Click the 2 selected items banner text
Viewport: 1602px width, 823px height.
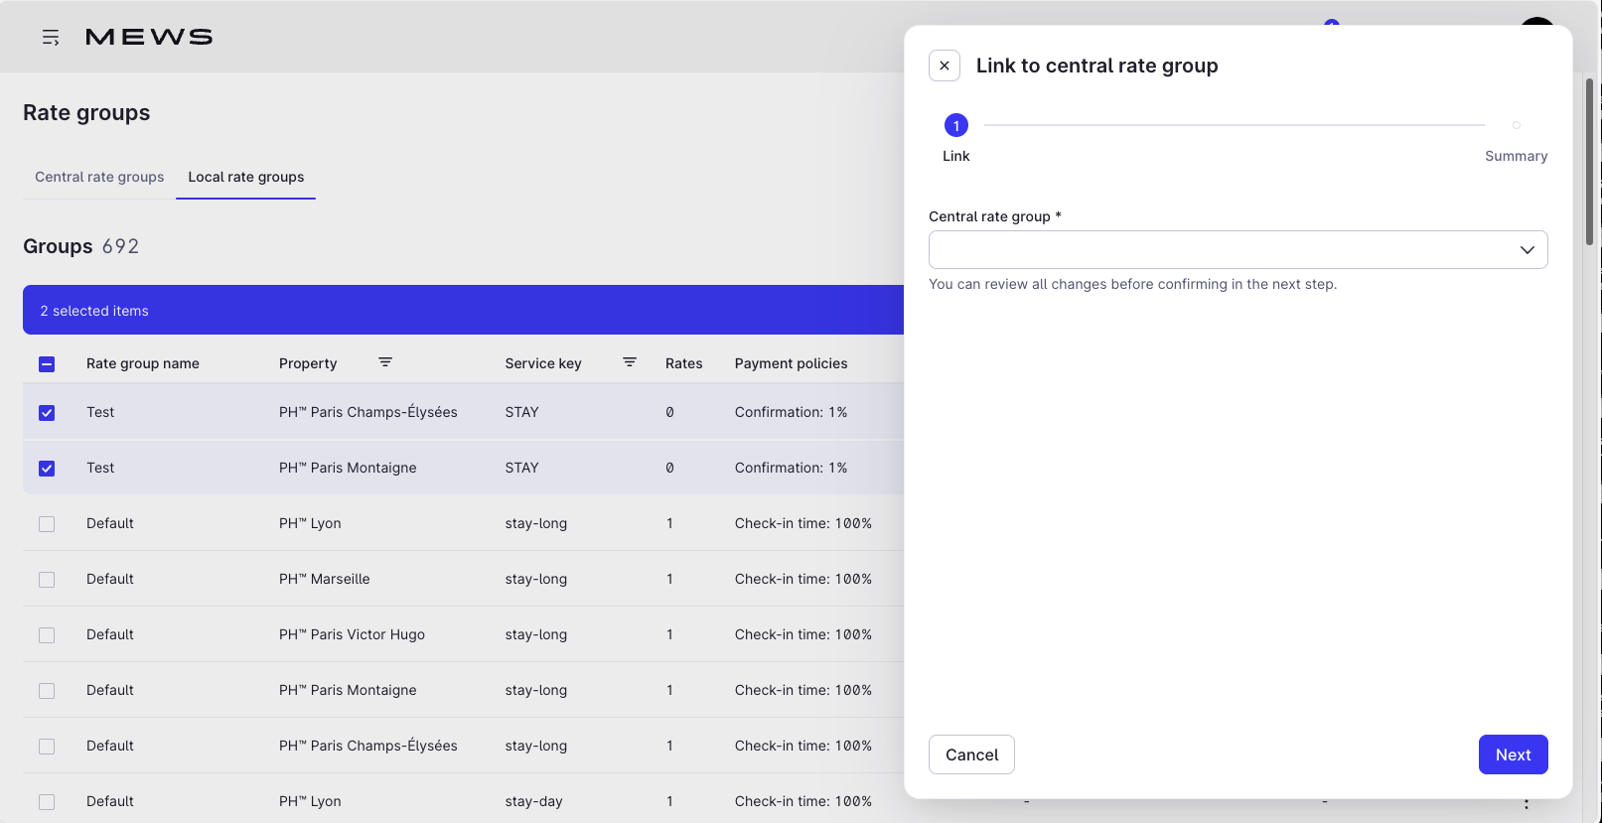point(94,311)
